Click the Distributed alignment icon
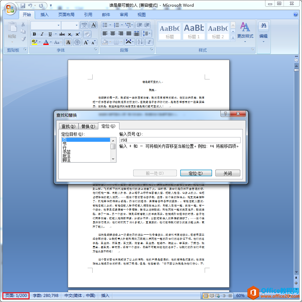This screenshot has width=302, height=302. coord(137,34)
